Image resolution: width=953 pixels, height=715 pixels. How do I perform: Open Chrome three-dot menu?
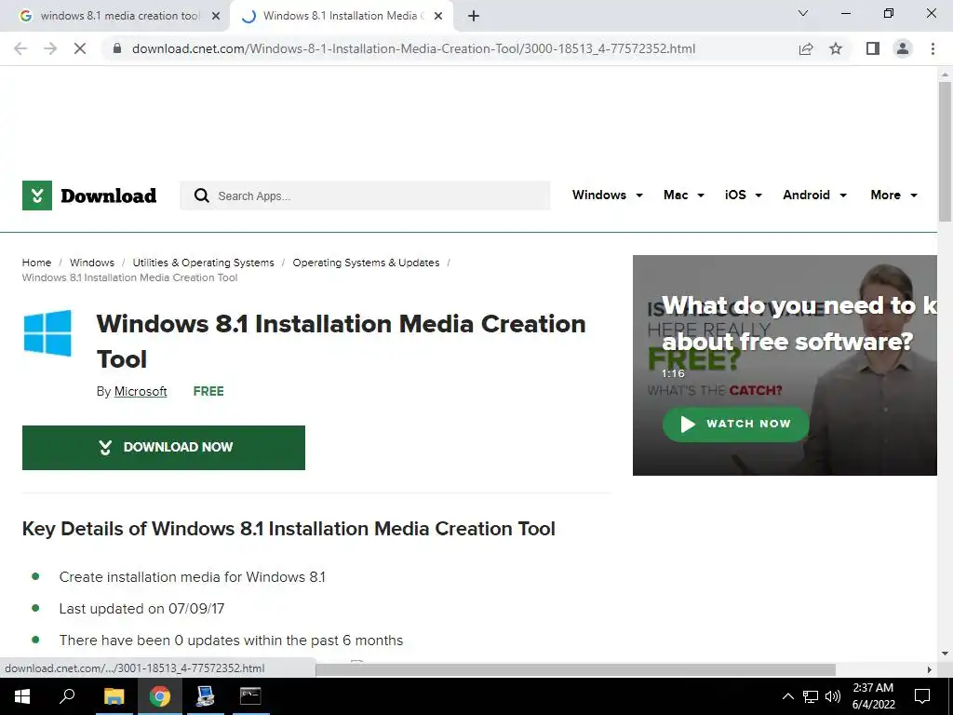click(933, 48)
